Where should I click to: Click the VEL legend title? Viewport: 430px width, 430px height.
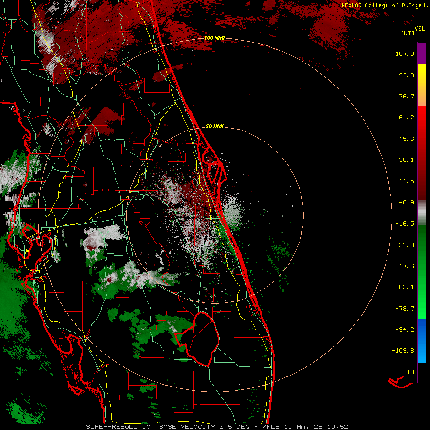(x=419, y=29)
